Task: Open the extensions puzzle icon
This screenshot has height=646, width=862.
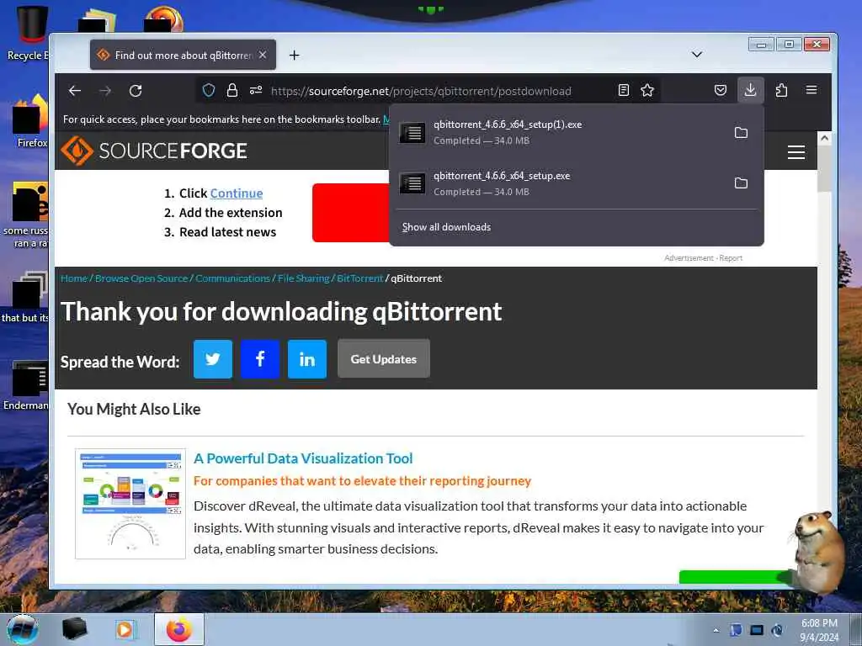Action: [x=781, y=90]
